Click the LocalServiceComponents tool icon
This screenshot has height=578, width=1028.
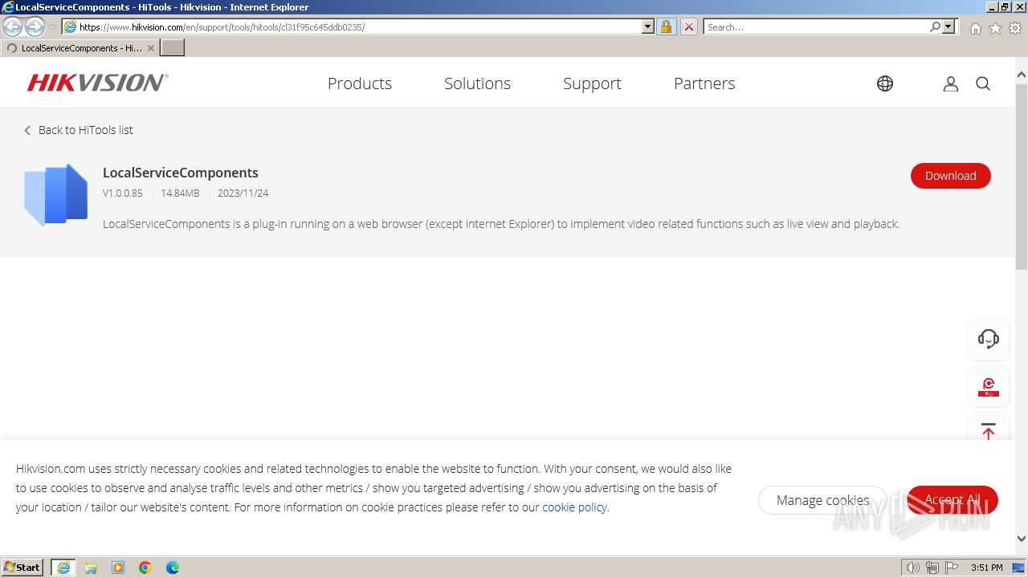pos(55,195)
